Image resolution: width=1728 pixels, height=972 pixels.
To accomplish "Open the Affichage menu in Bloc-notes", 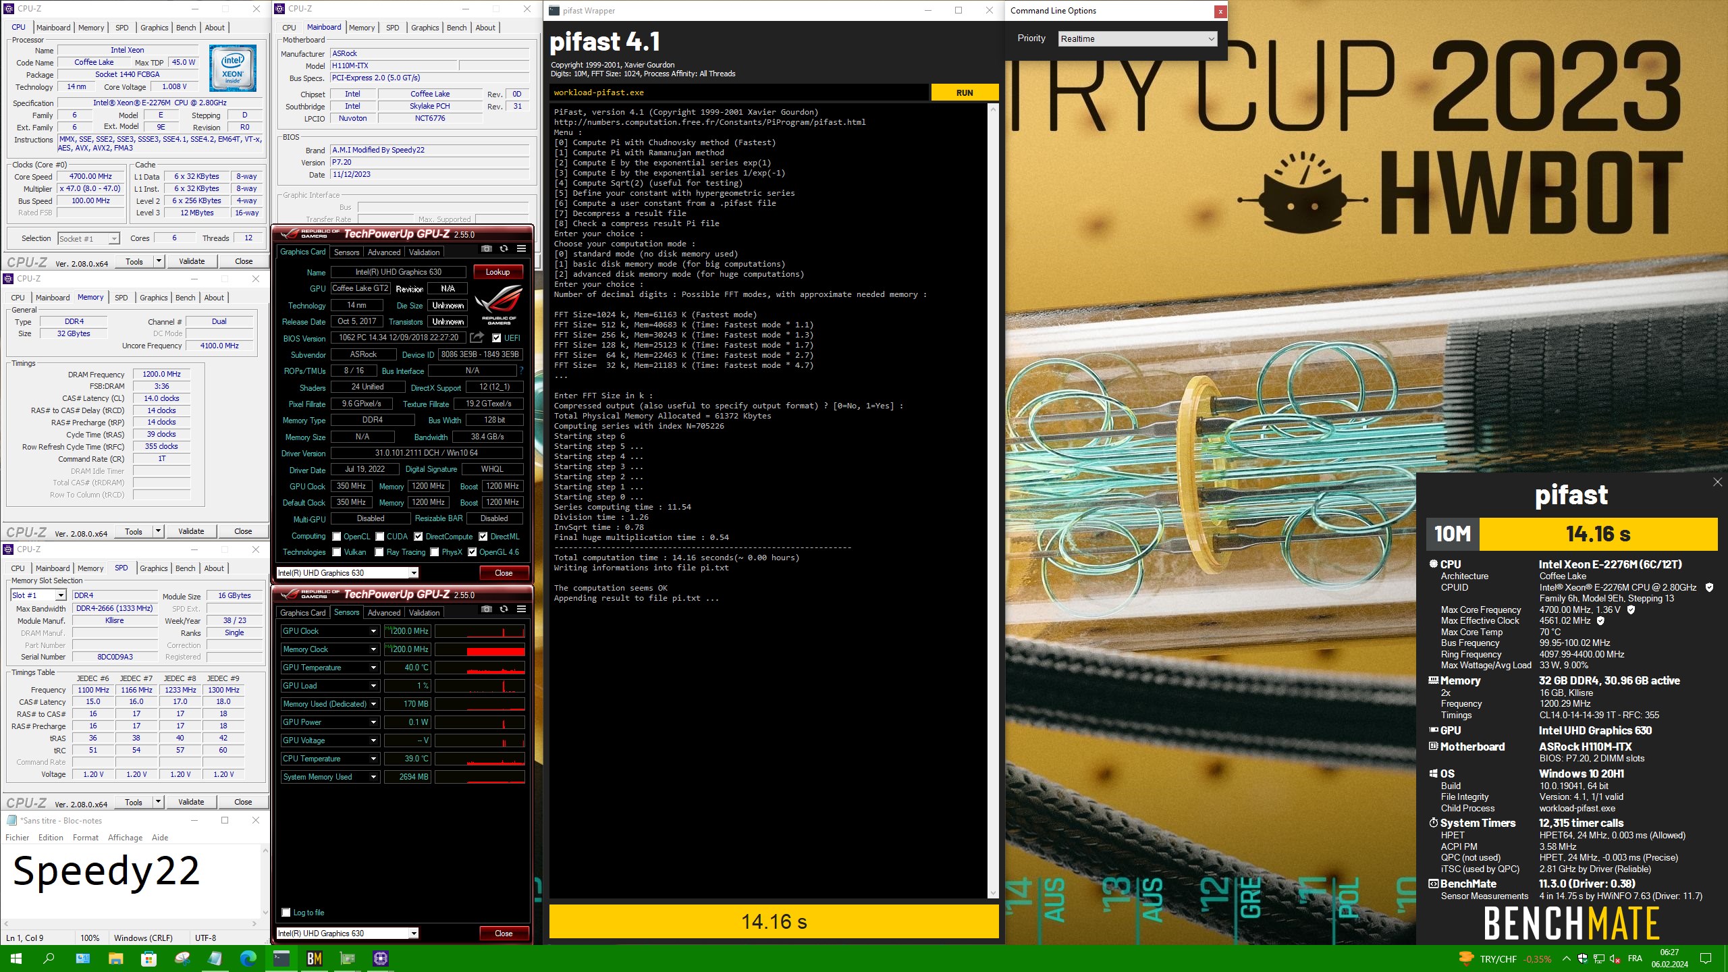I will pyautogui.click(x=125, y=837).
